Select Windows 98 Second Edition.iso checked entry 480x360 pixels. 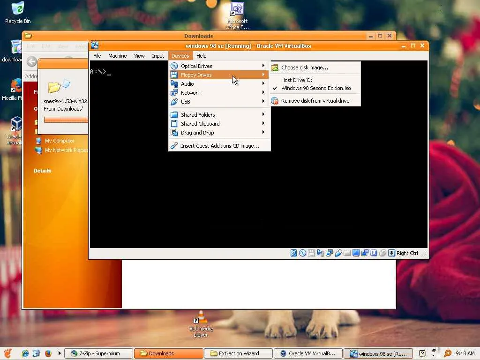[315, 88]
